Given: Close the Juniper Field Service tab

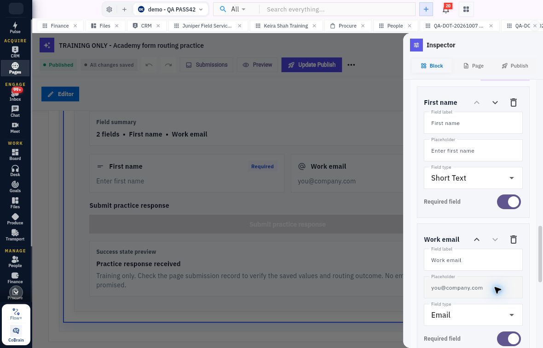Looking at the screenshot, I should [x=240, y=26].
